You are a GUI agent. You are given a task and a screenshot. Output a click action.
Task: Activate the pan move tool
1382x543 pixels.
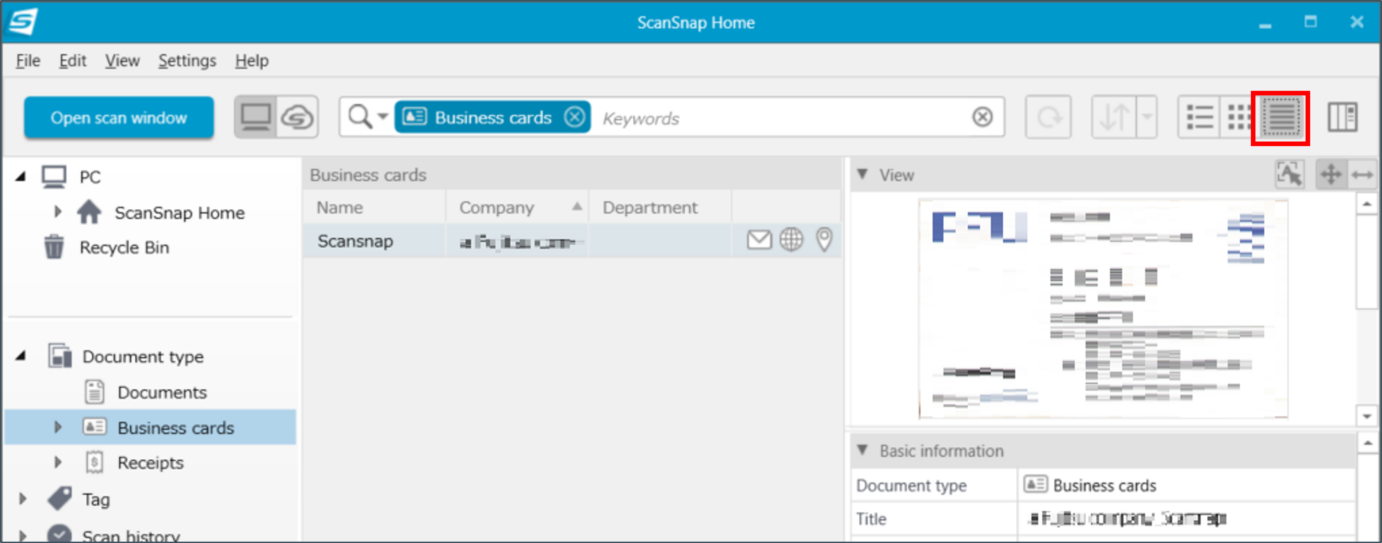pos(1331,174)
